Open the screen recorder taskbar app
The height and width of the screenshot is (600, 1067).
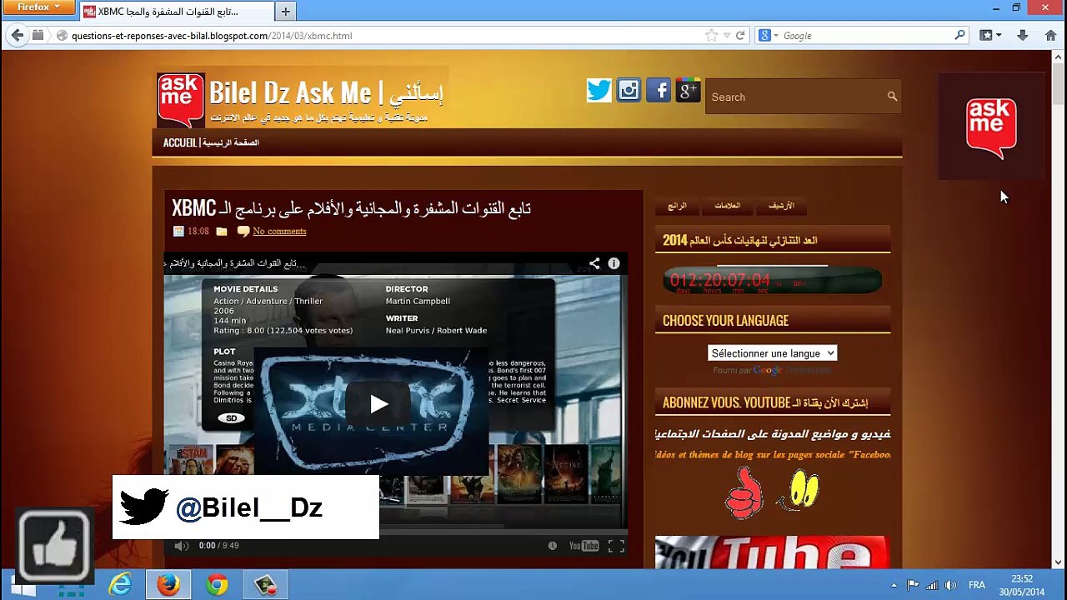click(265, 585)
